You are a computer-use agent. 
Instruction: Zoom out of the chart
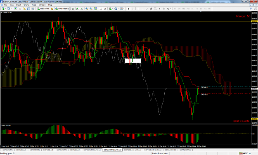pos(91,9)
